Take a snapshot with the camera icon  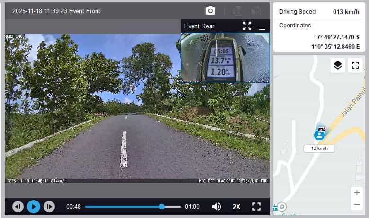pos(210,11)
